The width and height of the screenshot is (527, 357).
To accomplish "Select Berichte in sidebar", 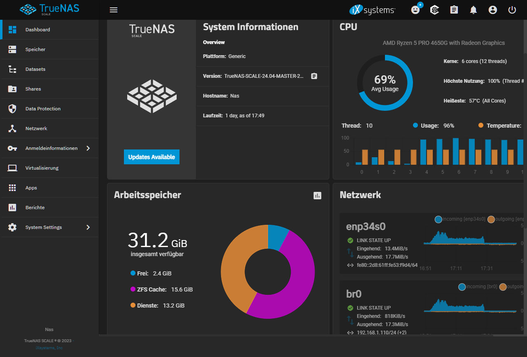I will tap(49, 208).
